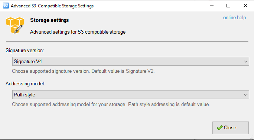This screenshot has height=140, width=254.
Task: Expand the Signature V4 combo box arrow
Action: (245, 62)
